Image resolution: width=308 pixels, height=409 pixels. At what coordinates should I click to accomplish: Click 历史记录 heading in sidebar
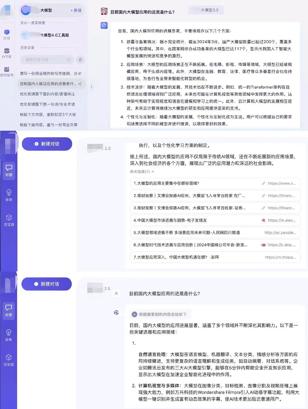pyautogui.click(x=27, y=48)
